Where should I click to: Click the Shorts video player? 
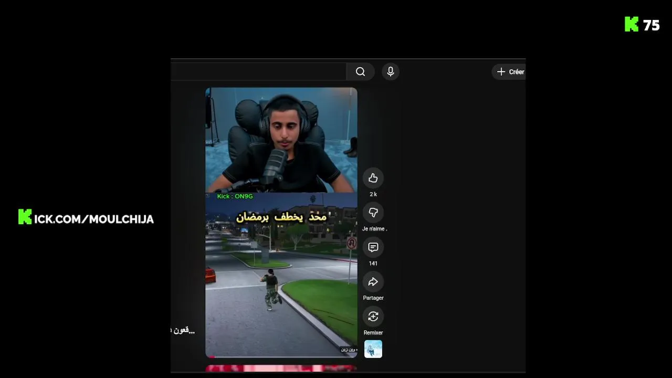(x=281, y=223)
